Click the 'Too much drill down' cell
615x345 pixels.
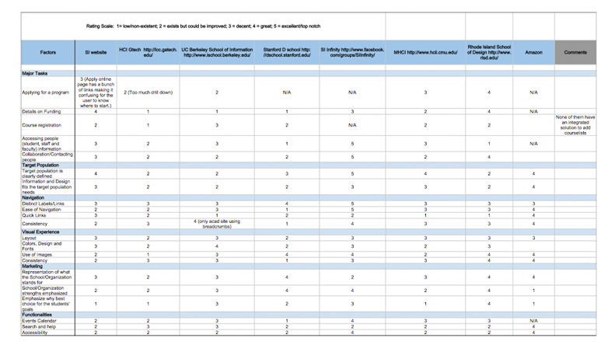point(148,92)
